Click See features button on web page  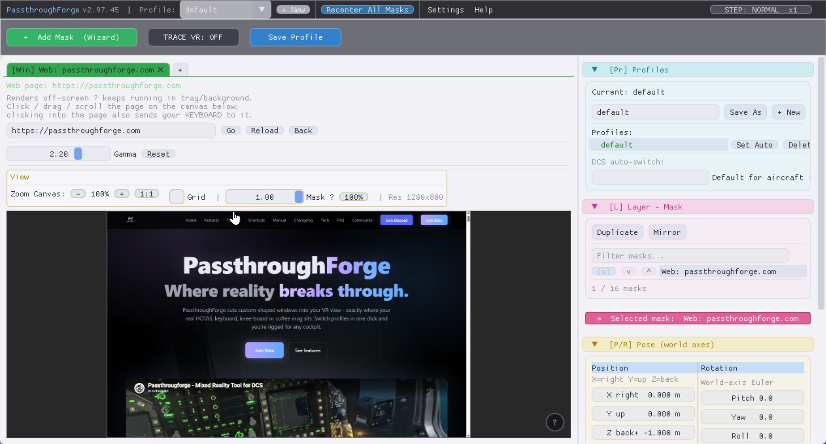[308, 350]
